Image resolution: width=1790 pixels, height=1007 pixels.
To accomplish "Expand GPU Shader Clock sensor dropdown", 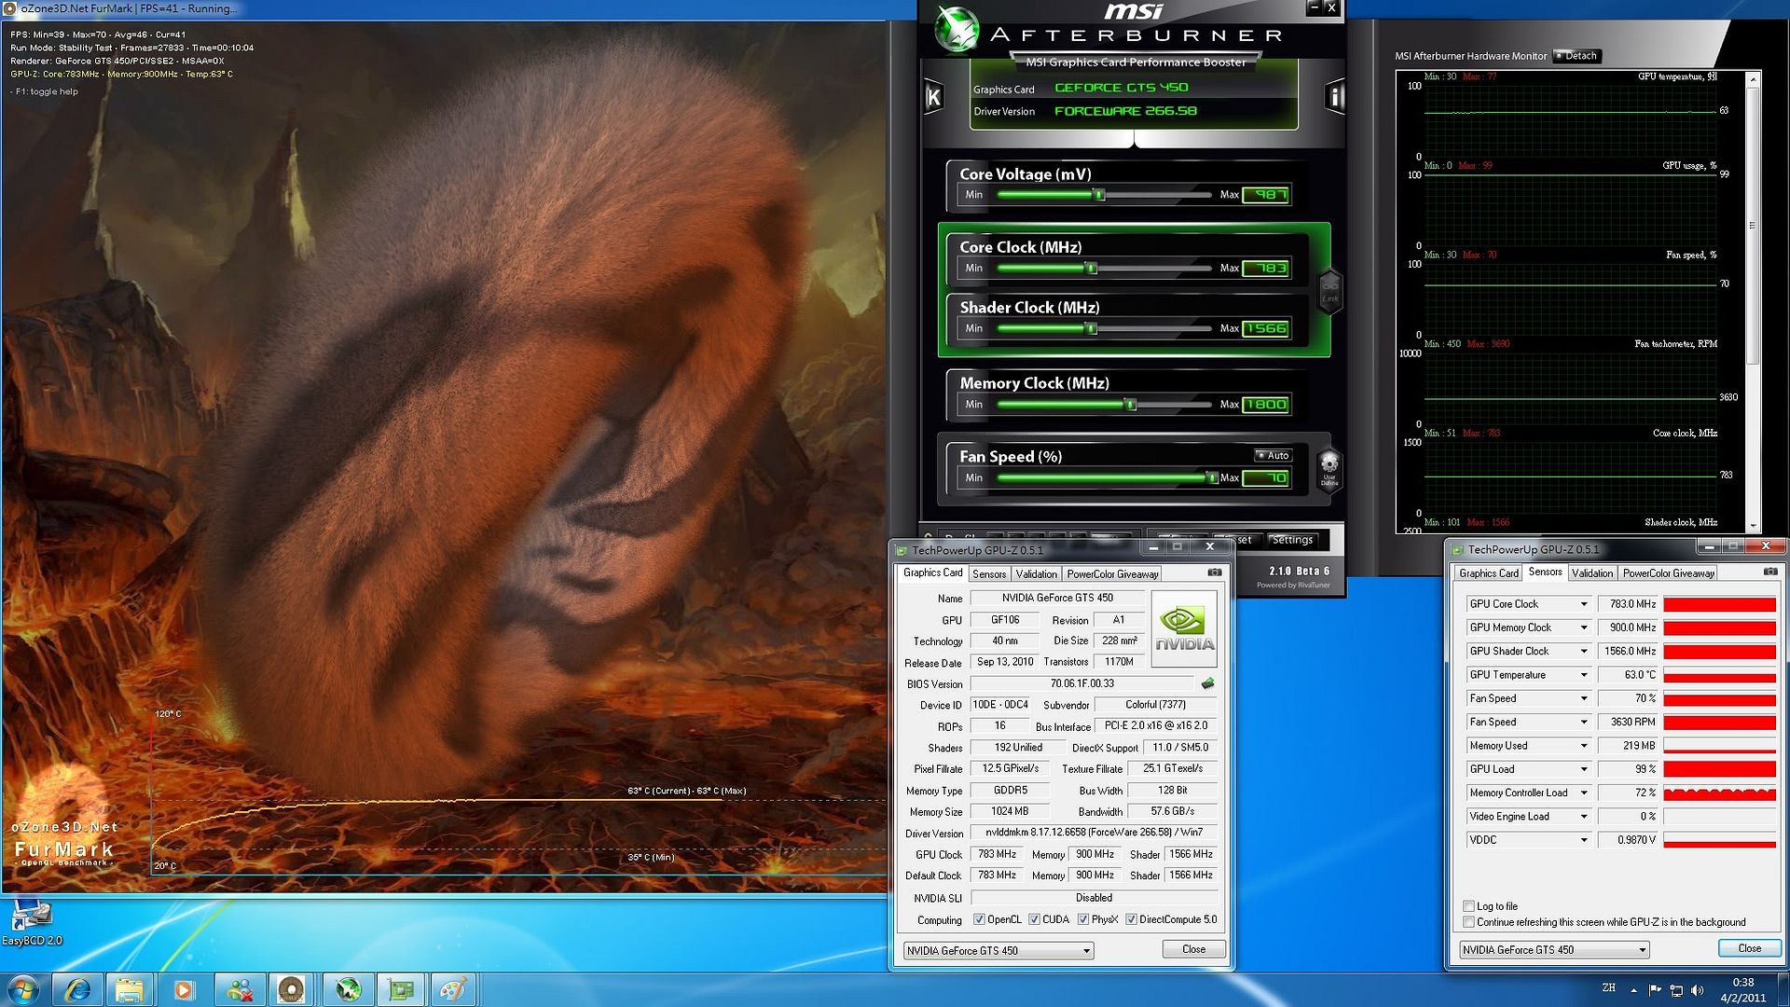I will coord(1583,652).
